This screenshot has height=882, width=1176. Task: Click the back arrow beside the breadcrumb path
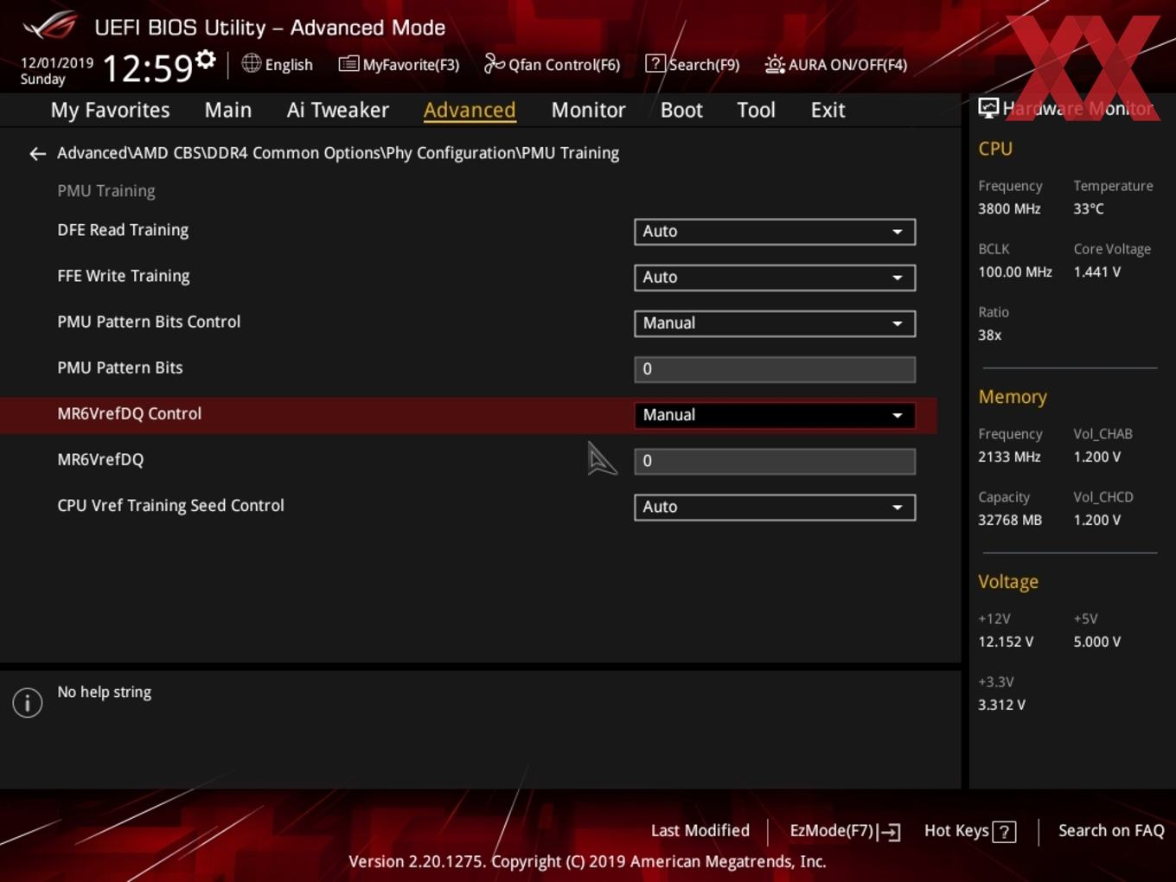pyautogui.click(x=37, y=154)
